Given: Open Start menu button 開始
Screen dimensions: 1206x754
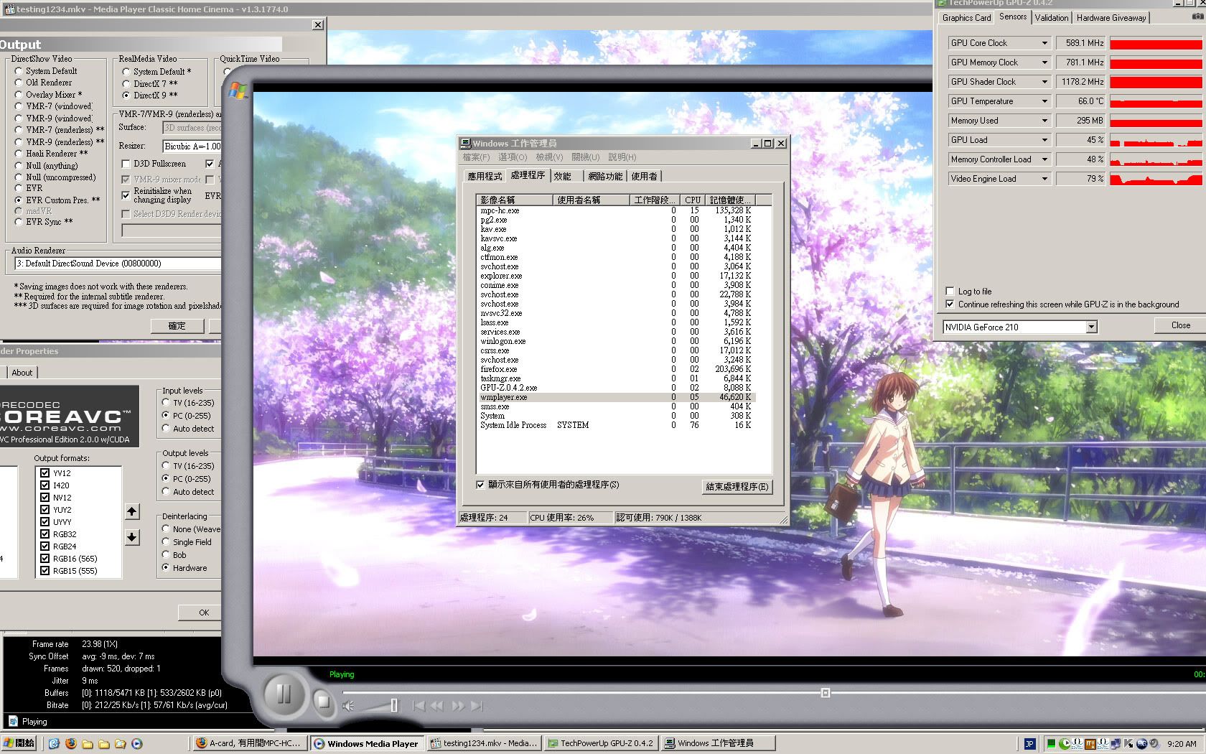Looking at the screenshot, I should point(19,743).
